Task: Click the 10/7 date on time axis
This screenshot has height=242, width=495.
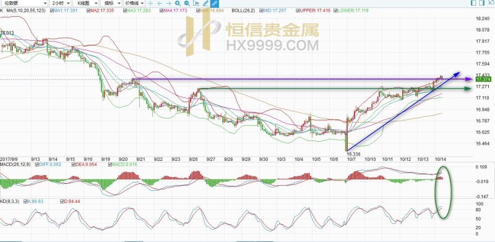Action: [351, 159]
